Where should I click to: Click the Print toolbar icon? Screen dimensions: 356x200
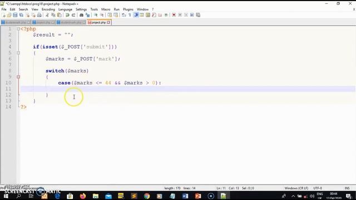tap(39, 15)
